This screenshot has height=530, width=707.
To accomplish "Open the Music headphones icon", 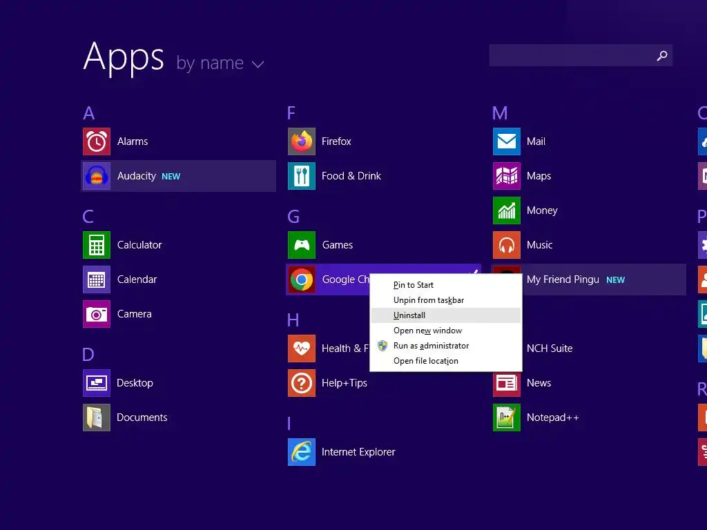I will [507, 245].
